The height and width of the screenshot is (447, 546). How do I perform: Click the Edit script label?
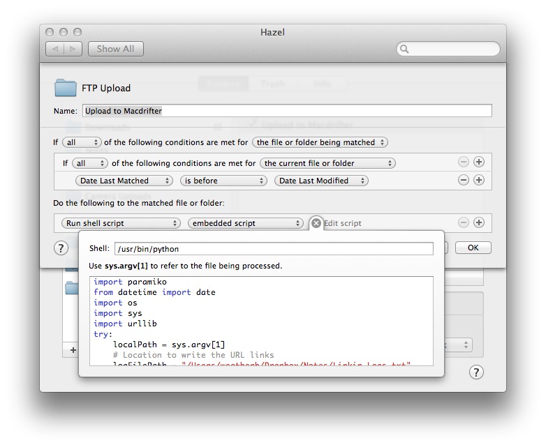coord(343,223)
